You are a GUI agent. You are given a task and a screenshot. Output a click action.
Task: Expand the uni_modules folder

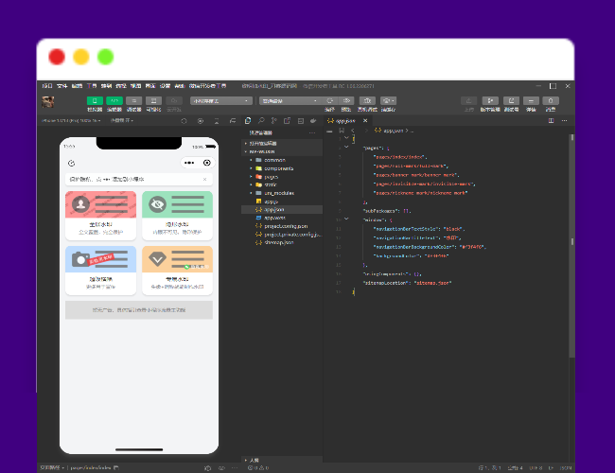click(273, 193)
